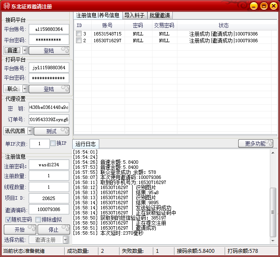This screenshot has height=257, width=280.
Task: Click the 账号 column header
Action: point(108,25)
